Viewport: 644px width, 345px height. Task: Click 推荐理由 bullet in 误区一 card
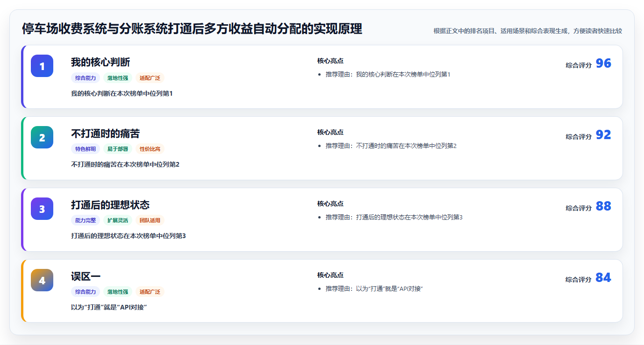[x=374, y=289]
